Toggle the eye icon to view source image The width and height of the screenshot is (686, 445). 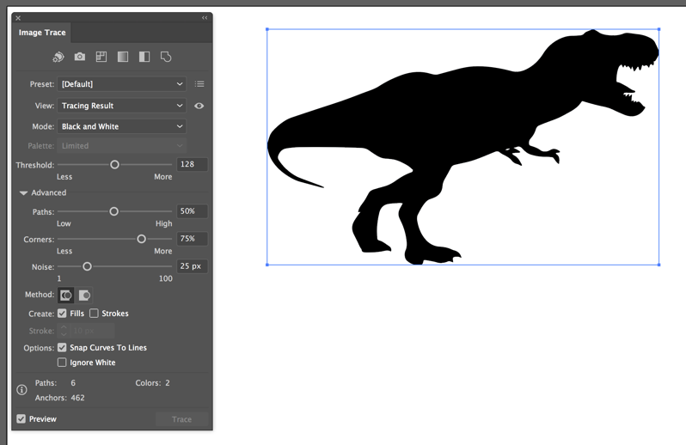(x=199, y=106)
